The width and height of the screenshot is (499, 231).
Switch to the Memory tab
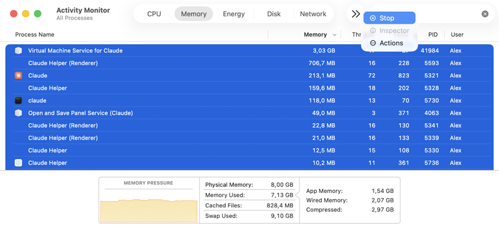193,14
